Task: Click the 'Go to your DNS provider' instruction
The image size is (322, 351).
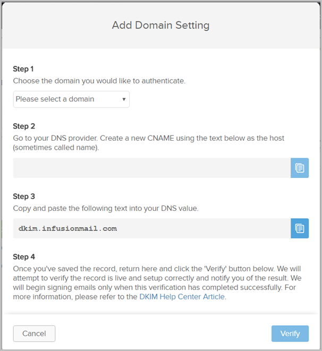Action: pyautogui.click(x=148, y=143)
